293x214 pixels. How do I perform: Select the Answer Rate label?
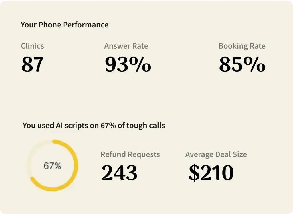point(126,46)
